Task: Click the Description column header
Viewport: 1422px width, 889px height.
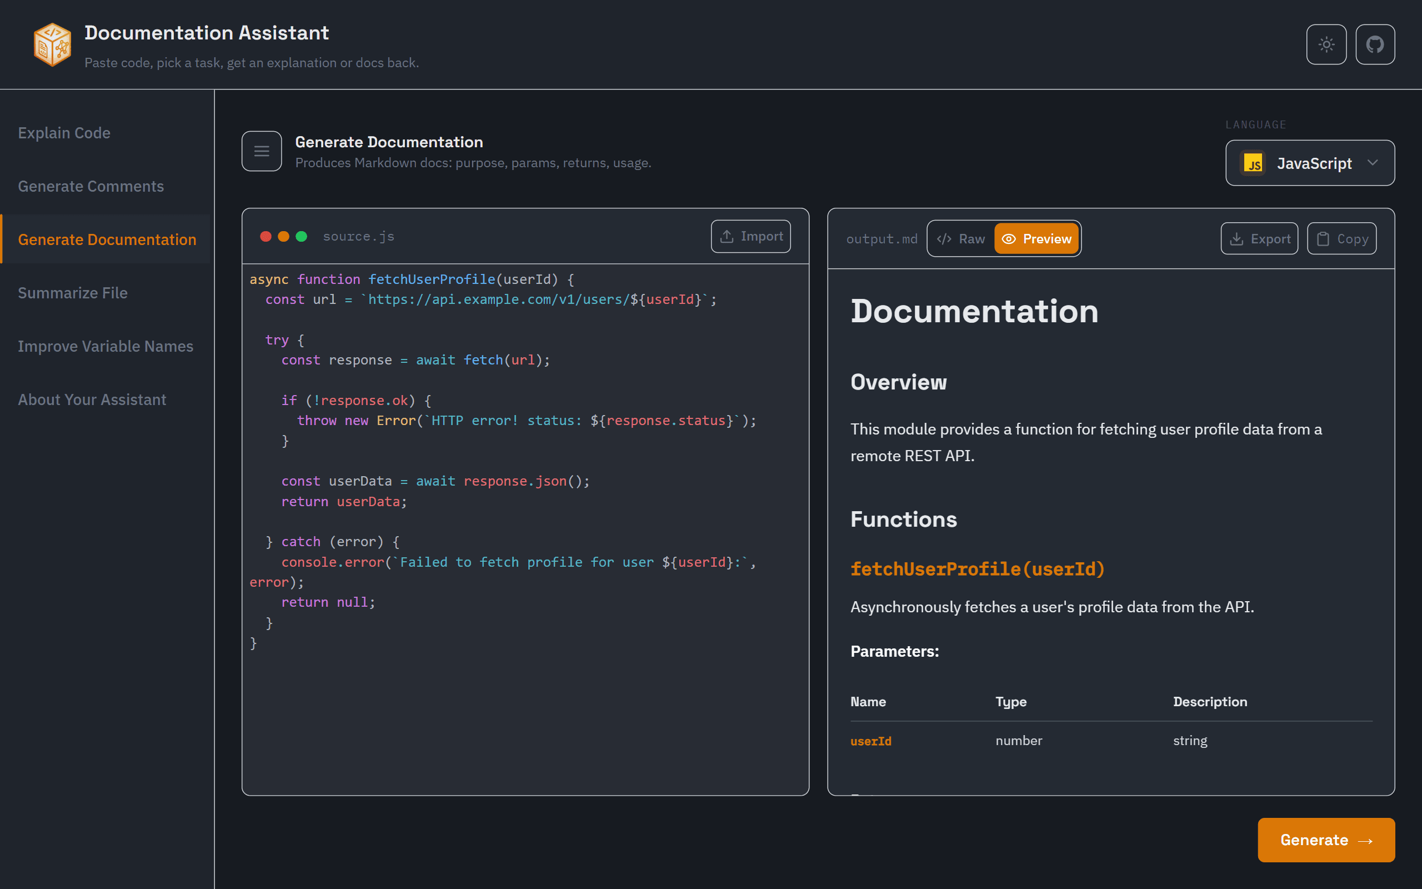Action: coord(1210,701)
